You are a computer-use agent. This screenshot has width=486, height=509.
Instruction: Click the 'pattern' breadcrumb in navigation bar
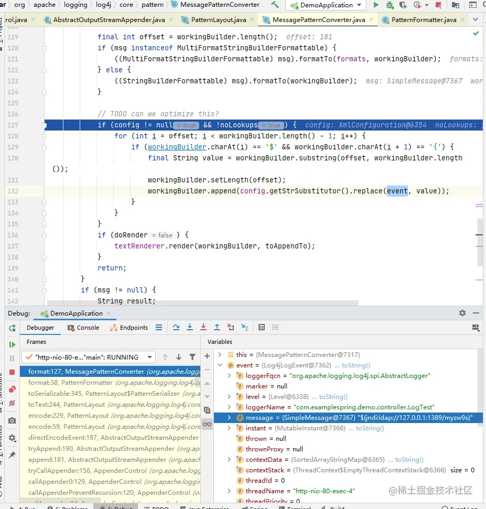coord(152,5)
